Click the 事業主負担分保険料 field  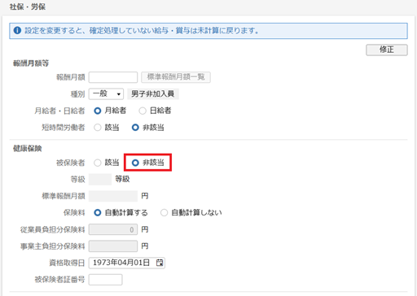coord(113,246)
